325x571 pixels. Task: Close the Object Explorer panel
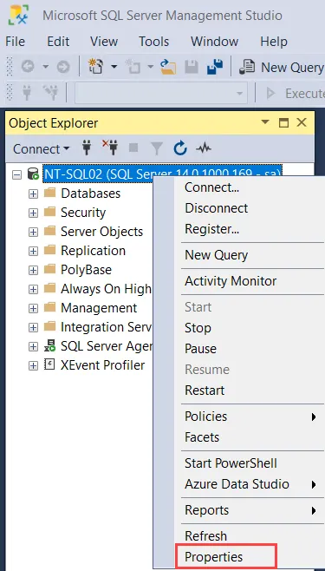point(302,122)
